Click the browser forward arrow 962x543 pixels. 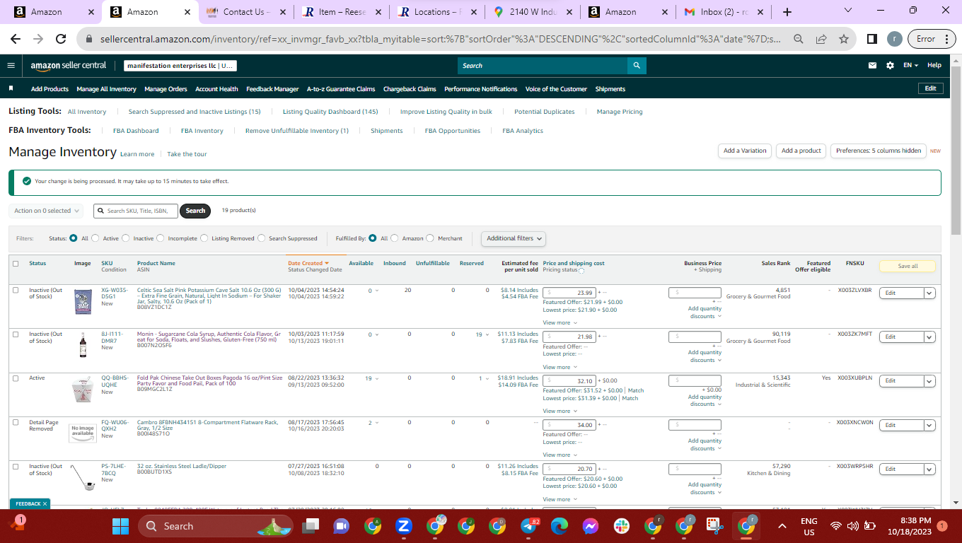tap(38, 39)
